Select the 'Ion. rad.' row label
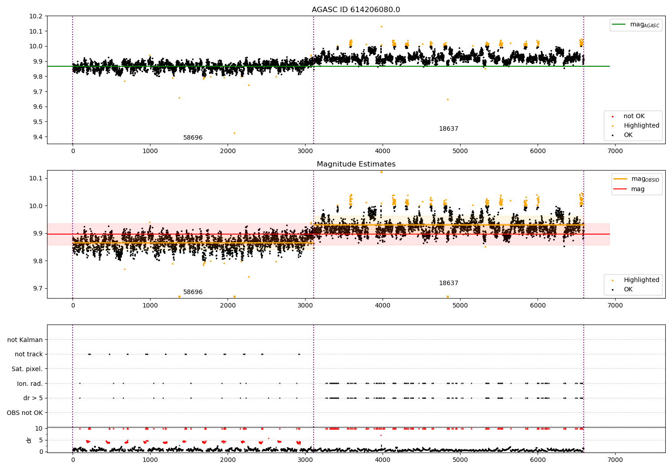This screenshot has width=672, height=470. click(x=30, y=384)
